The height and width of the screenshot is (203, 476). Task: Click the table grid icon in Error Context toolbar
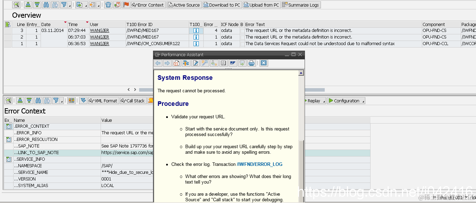coord(71,101)
